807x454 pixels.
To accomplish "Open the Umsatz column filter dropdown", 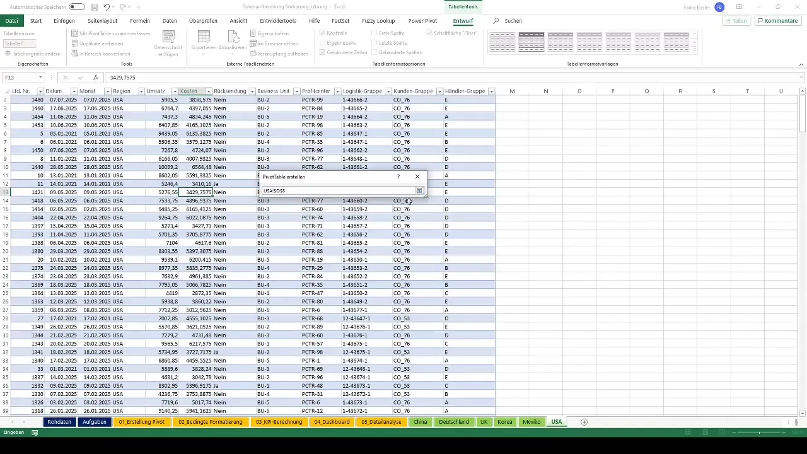I will coord(175,91).
